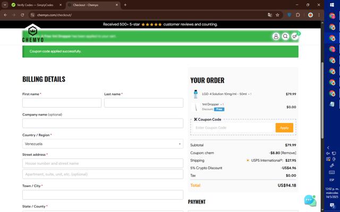Expand the Country / Region dropdown

pyautogui.click(x=103, y=144)
